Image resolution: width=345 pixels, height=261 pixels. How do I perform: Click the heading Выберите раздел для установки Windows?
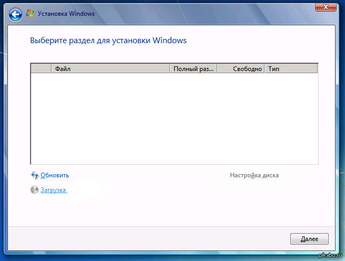pos(108,41)
